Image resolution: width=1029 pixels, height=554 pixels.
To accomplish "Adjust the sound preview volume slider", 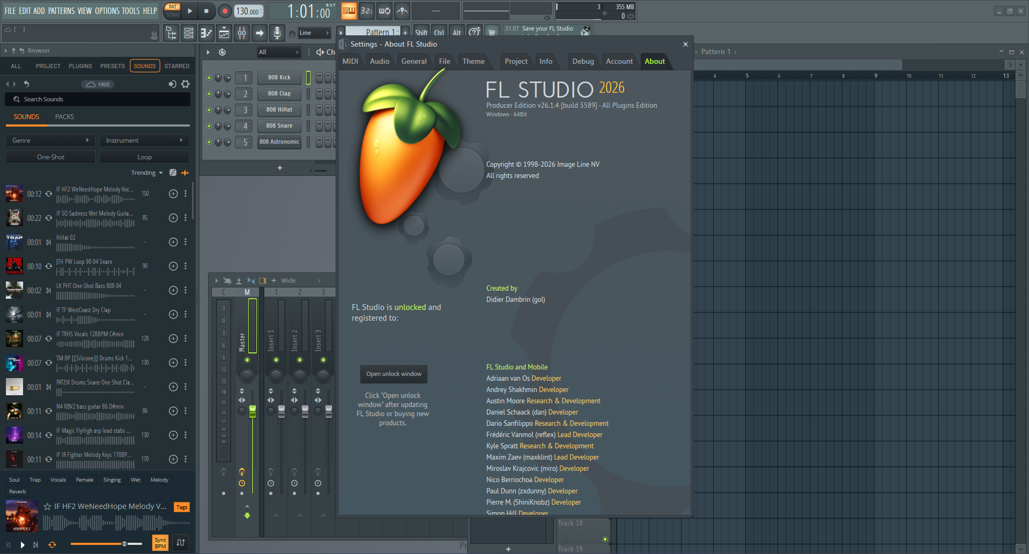I will 106,544.
